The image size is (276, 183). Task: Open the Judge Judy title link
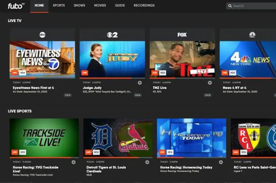pyautogui.click(x=92, y=88)
